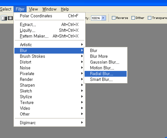Expand the Noise submenu
Screen dimensions: 167x138
49,68
